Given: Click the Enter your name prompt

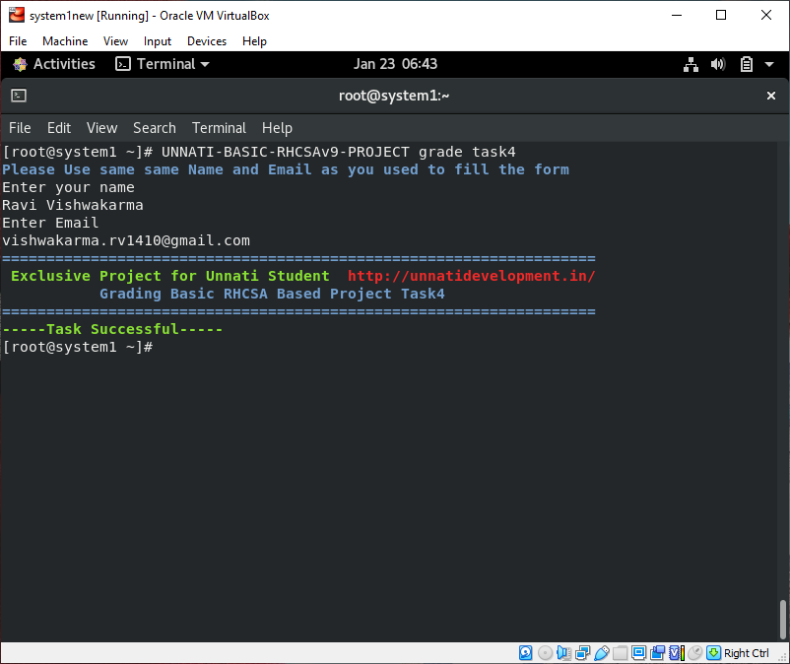Looking at the screenshot, I should [69, 187].
